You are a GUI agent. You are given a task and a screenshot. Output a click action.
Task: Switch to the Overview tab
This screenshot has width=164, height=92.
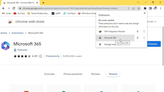pyautogui.click(x=49, y=74)
